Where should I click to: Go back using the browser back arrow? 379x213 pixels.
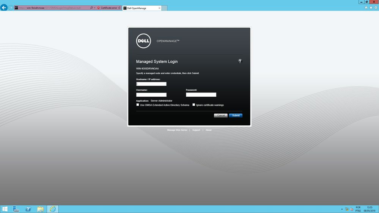(4, 8)
